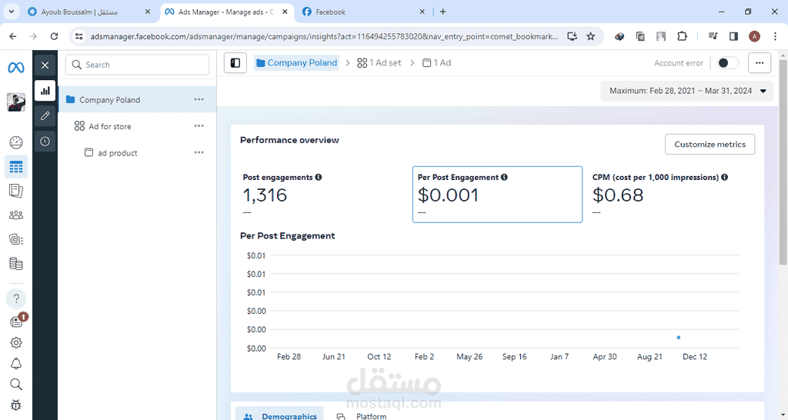Image resolution: width=788 pixels, height=420 pixels.
Task: Select the Campaigns table grid icon
Action: [x=16, y=167]
